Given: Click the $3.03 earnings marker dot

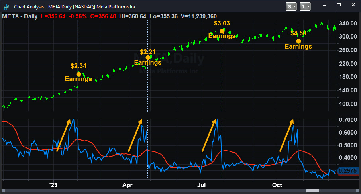Looking at the screenshot, I should 222,31.
